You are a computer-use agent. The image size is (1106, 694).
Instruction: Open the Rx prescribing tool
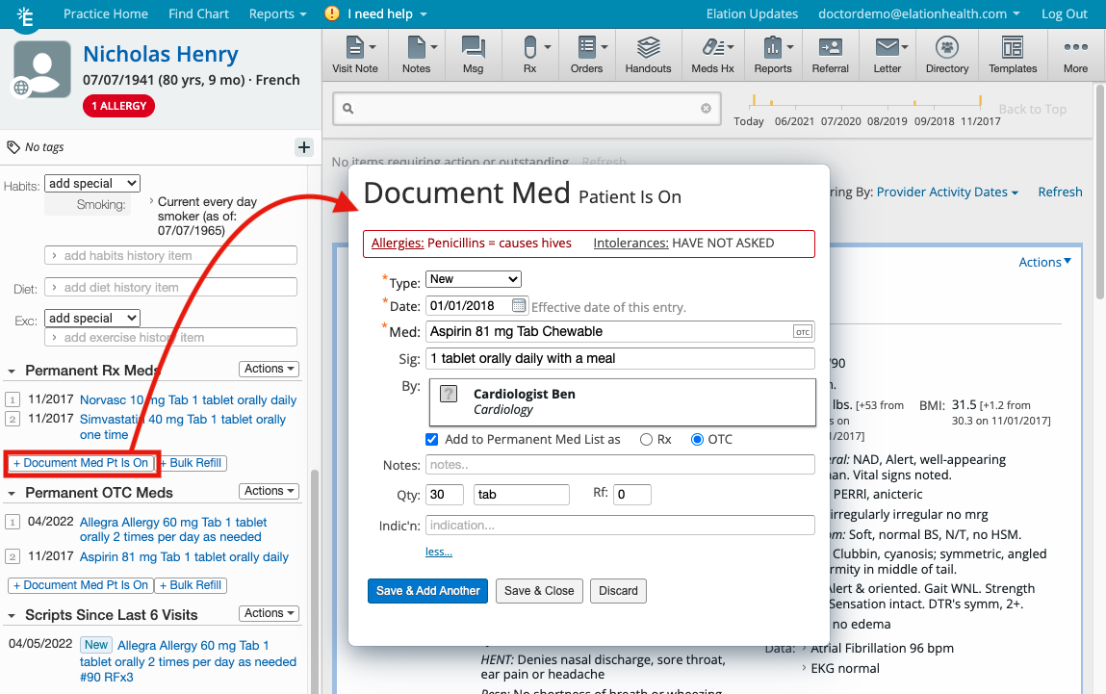coord(529,55)
